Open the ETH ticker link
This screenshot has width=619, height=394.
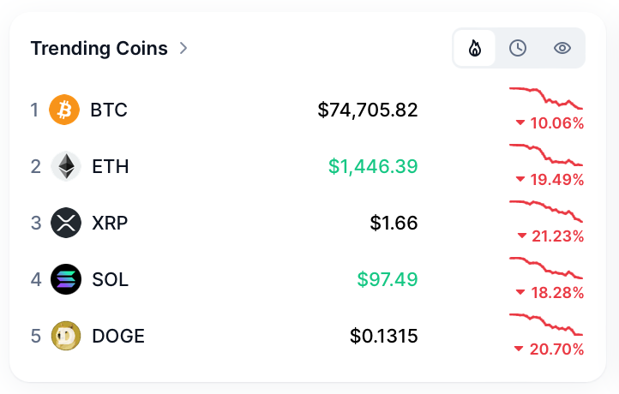click(111, 166)
